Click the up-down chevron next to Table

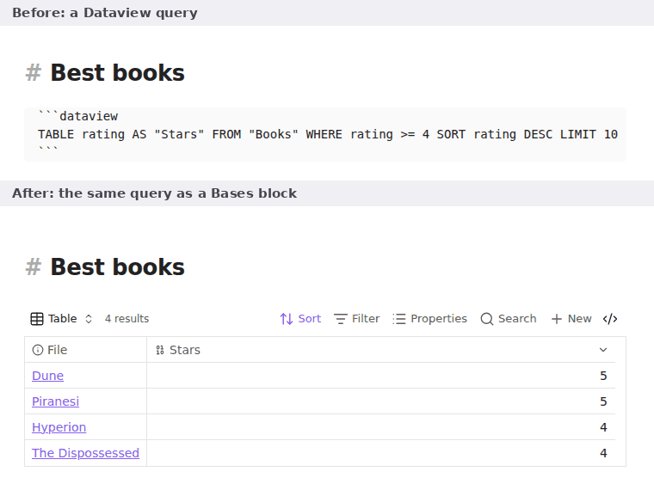(89, 319)
